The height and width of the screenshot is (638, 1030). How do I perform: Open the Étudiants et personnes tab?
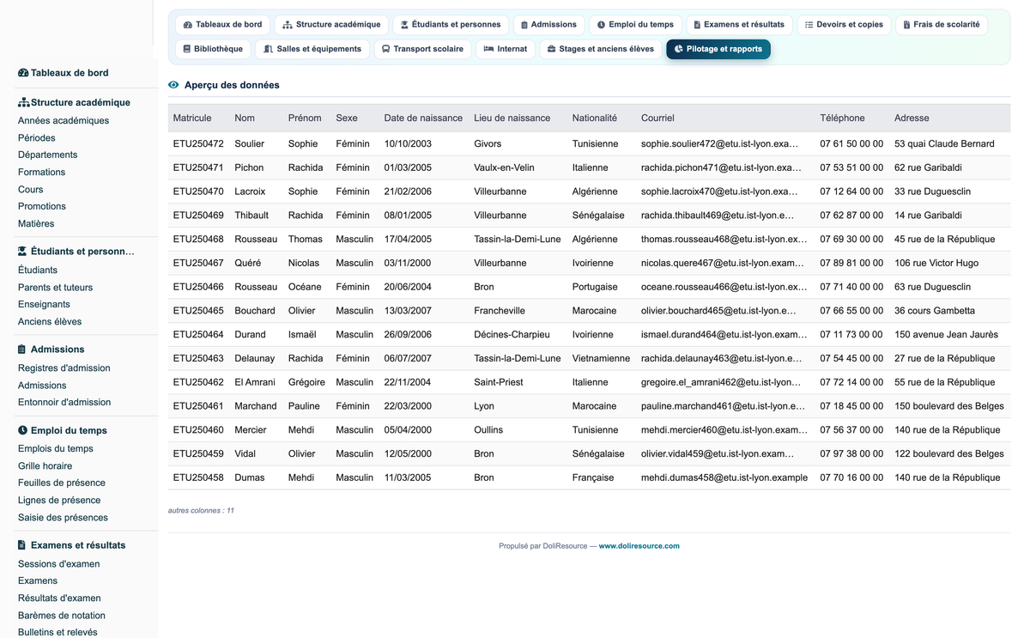(451, 25)
